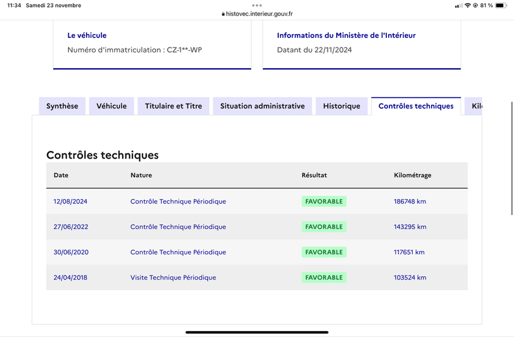Open the Synthèse tab

coord(62,106)
